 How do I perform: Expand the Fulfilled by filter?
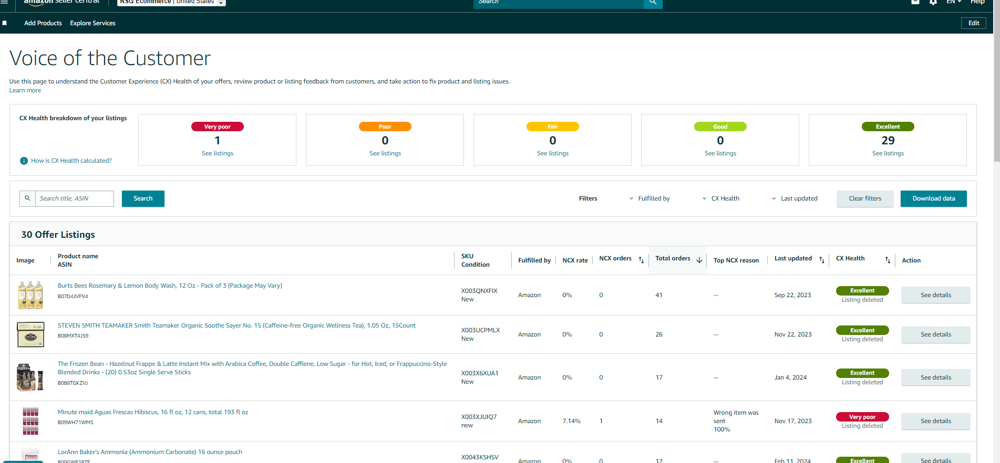pos(650,198)
